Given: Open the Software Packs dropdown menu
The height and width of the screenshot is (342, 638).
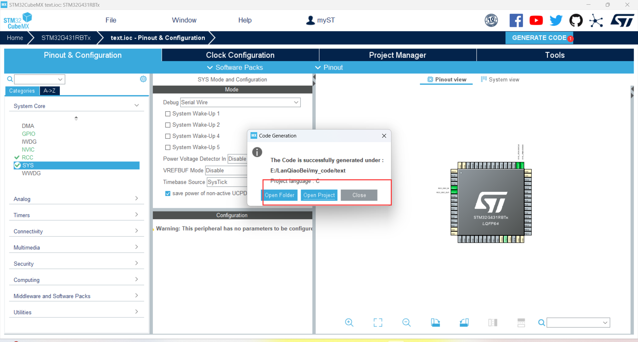Looking at the screenshot, I should (235, 67).
